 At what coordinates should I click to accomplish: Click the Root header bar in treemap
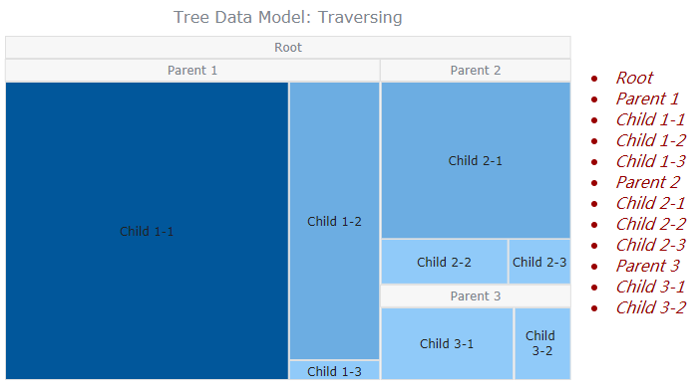tap(288, 47)
